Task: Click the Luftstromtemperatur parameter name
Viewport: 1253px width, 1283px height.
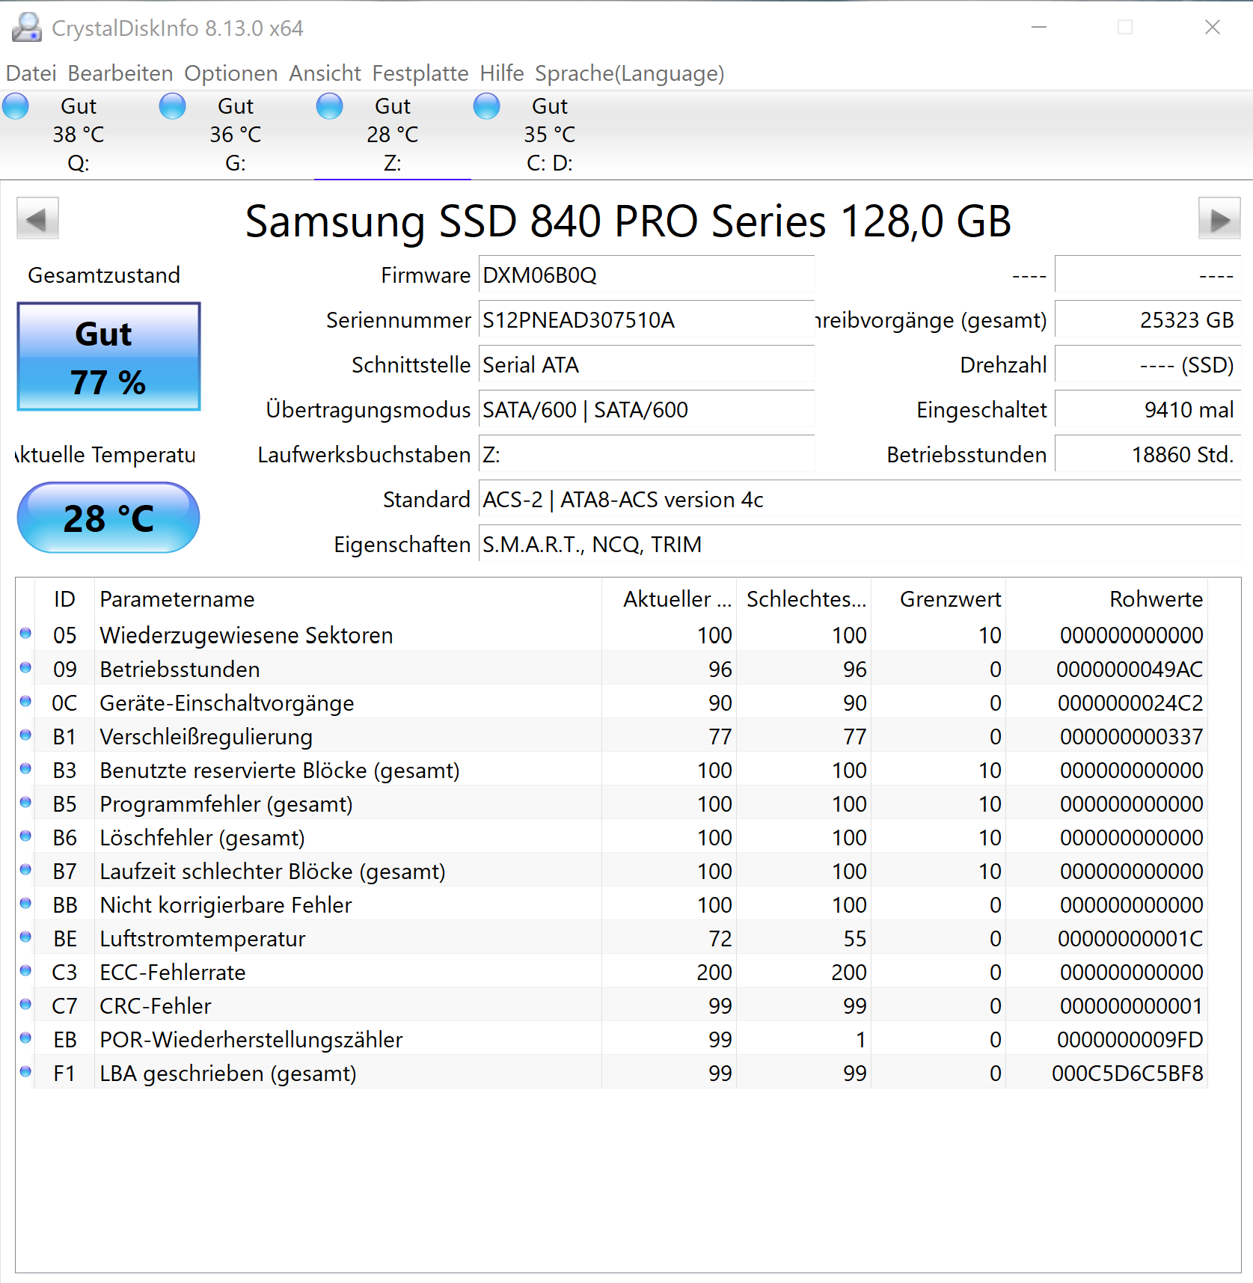Action: point(203,938)
